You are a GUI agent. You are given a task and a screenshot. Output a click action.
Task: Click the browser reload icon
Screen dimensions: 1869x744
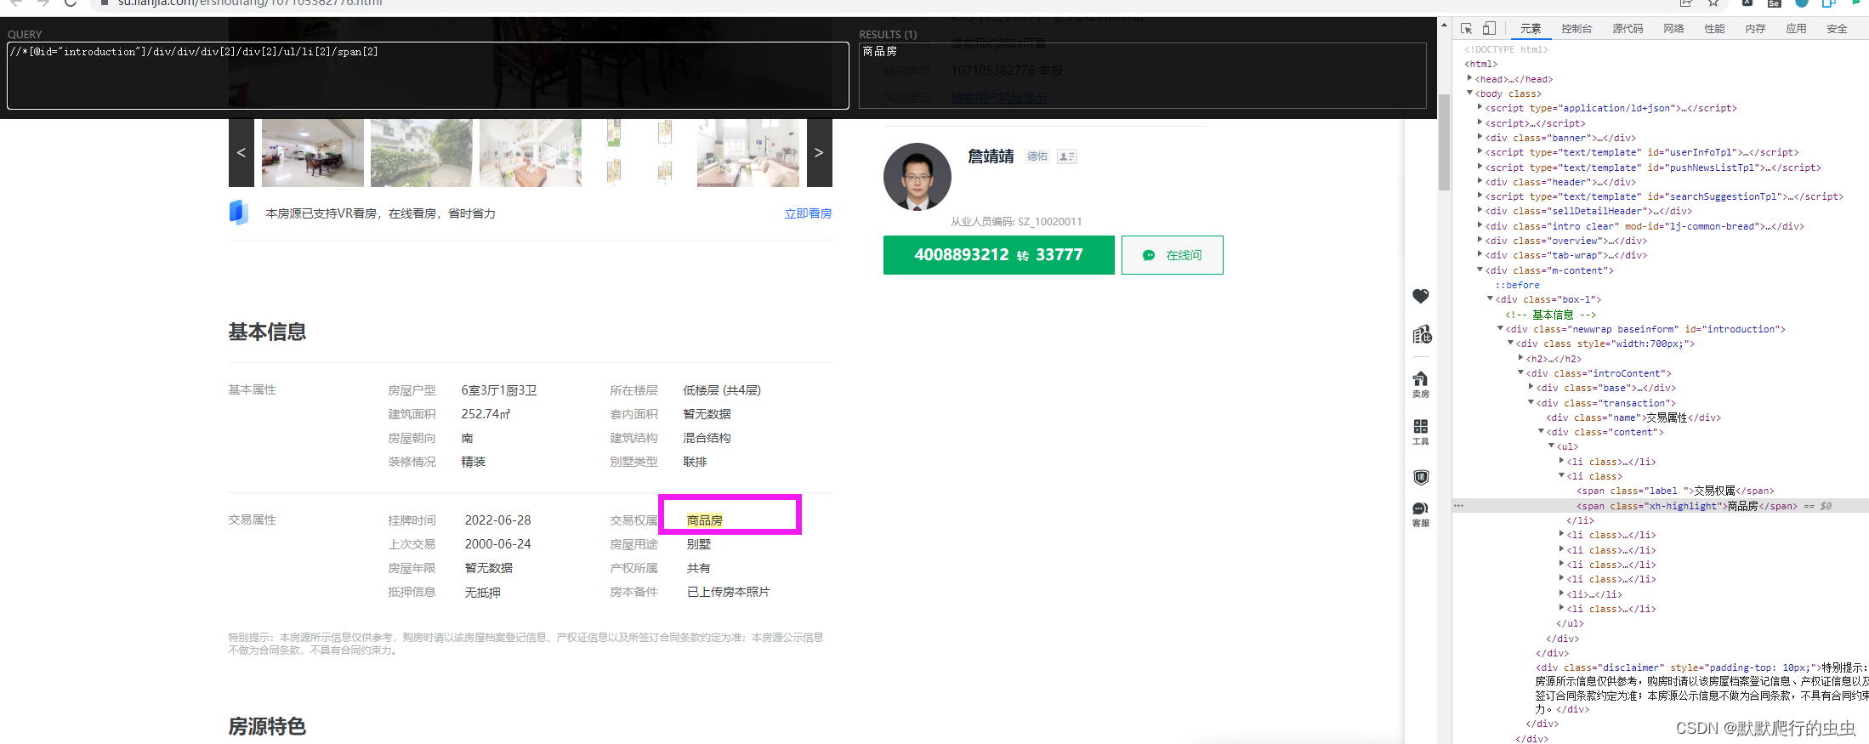pos(71,3)
